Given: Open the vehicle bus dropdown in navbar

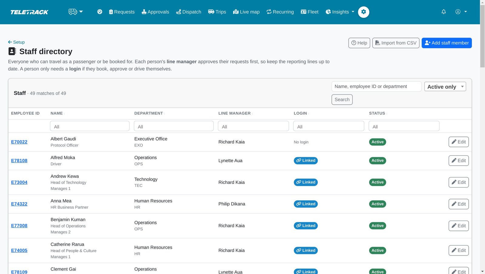Looking at the screenshot, I should (75, 12).
